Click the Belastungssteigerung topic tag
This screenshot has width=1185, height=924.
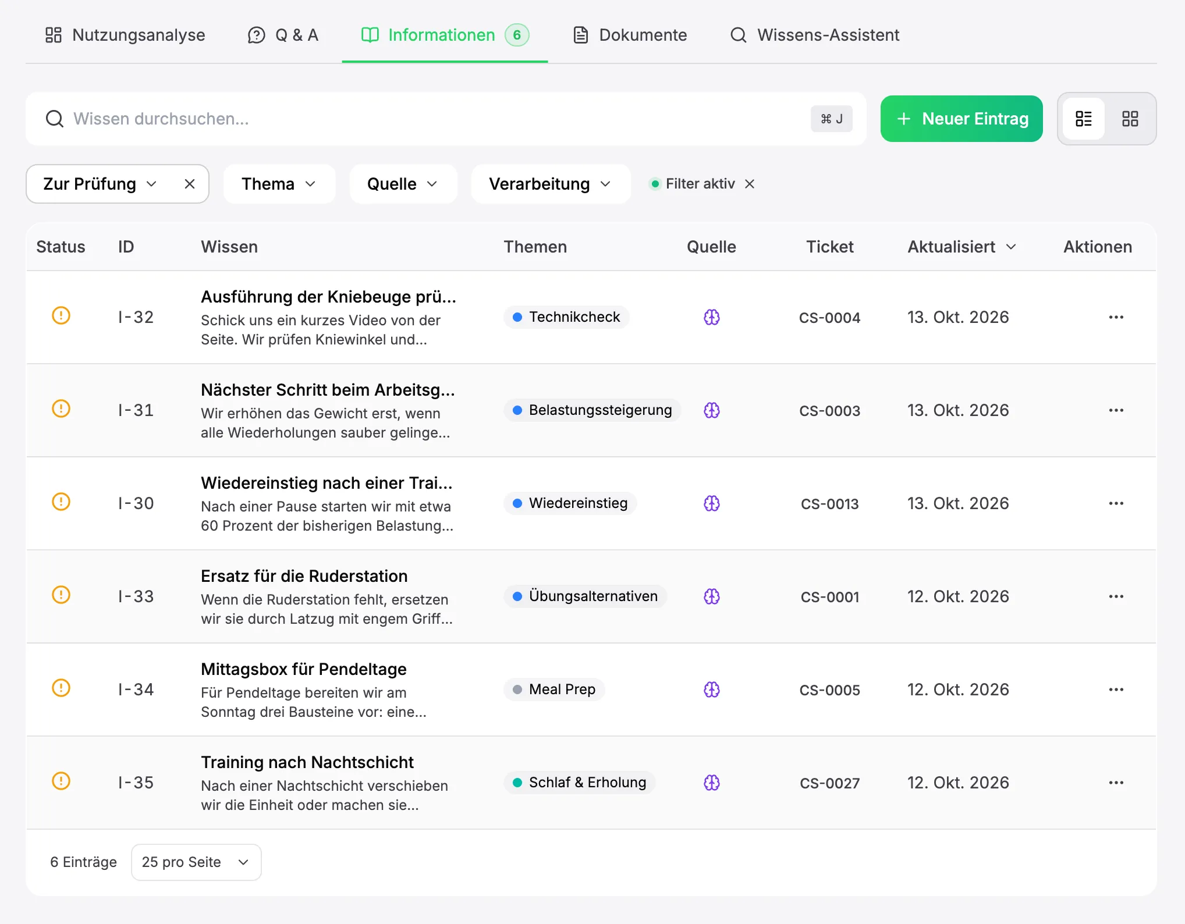click(x=592, y=410)
